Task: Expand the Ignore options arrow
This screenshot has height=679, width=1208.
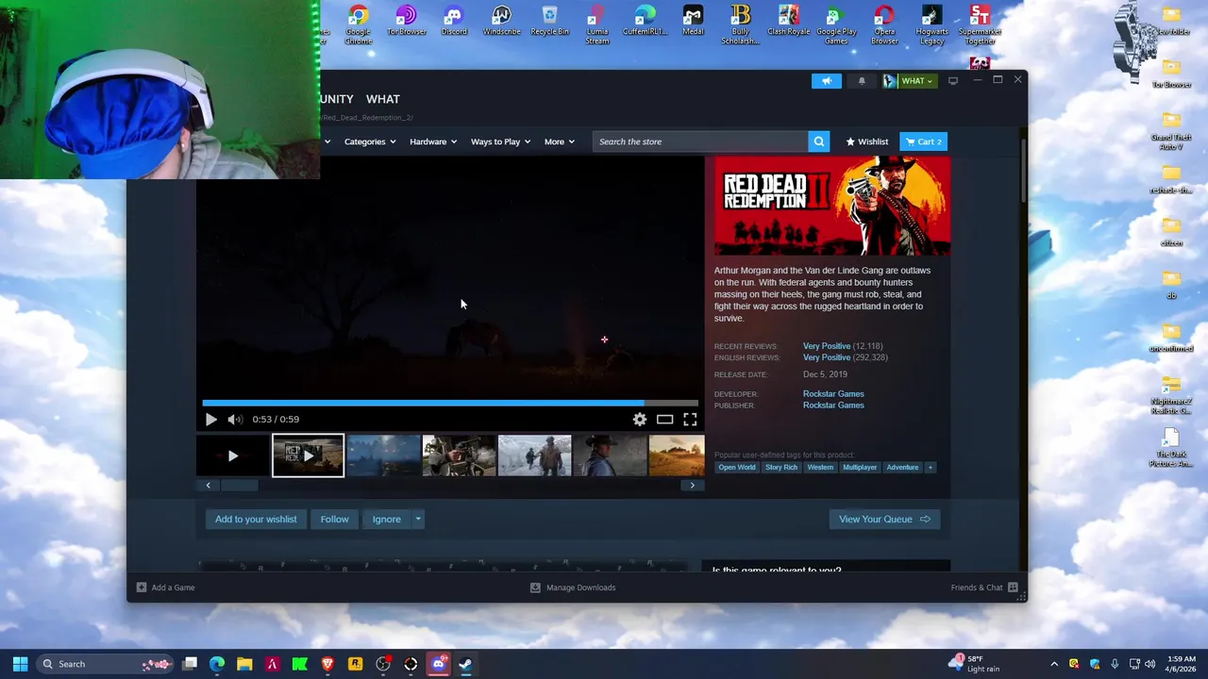Action: click(x=417, y=519)
